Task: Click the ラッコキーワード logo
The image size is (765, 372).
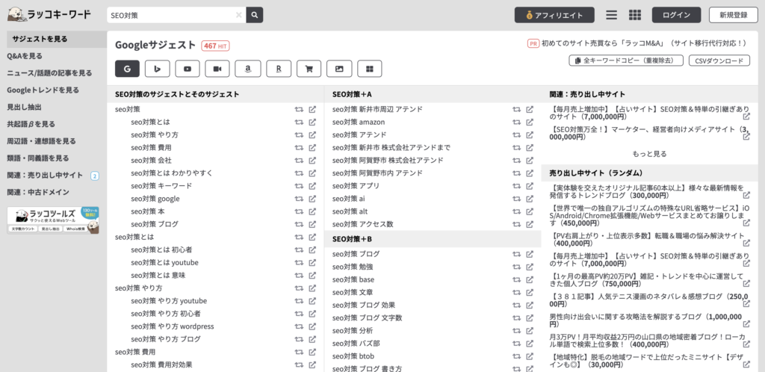Action: [49, 15]
